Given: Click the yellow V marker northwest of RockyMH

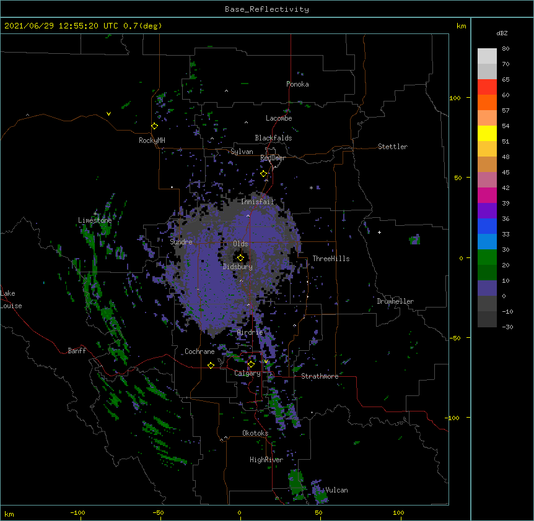Looking at the screenshot, I should (108, 114).
